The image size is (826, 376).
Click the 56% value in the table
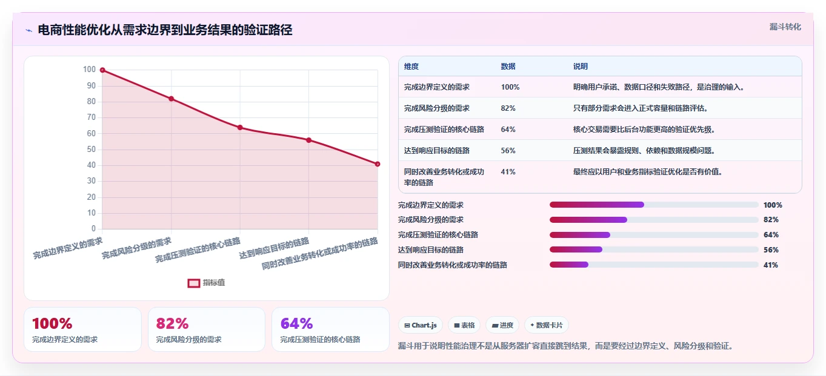tap(508, 151)
